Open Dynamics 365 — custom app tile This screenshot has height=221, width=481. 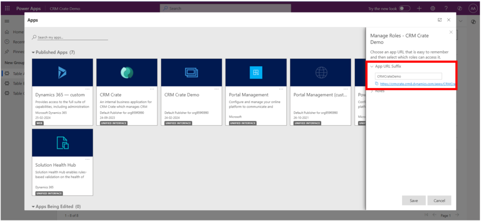point(62,92)
